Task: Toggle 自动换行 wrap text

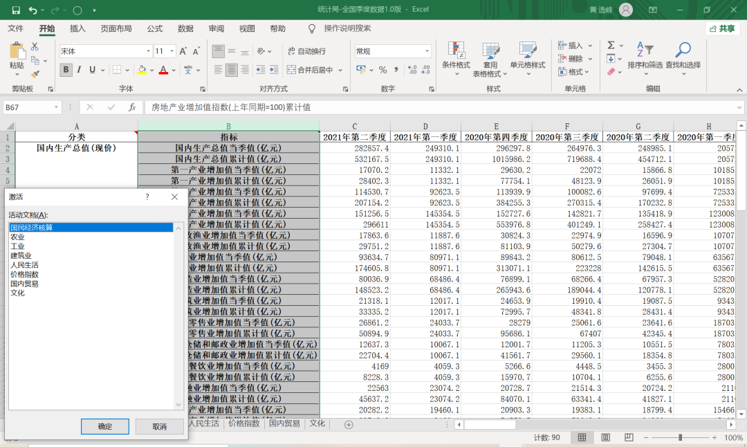Action: point(307,51)
